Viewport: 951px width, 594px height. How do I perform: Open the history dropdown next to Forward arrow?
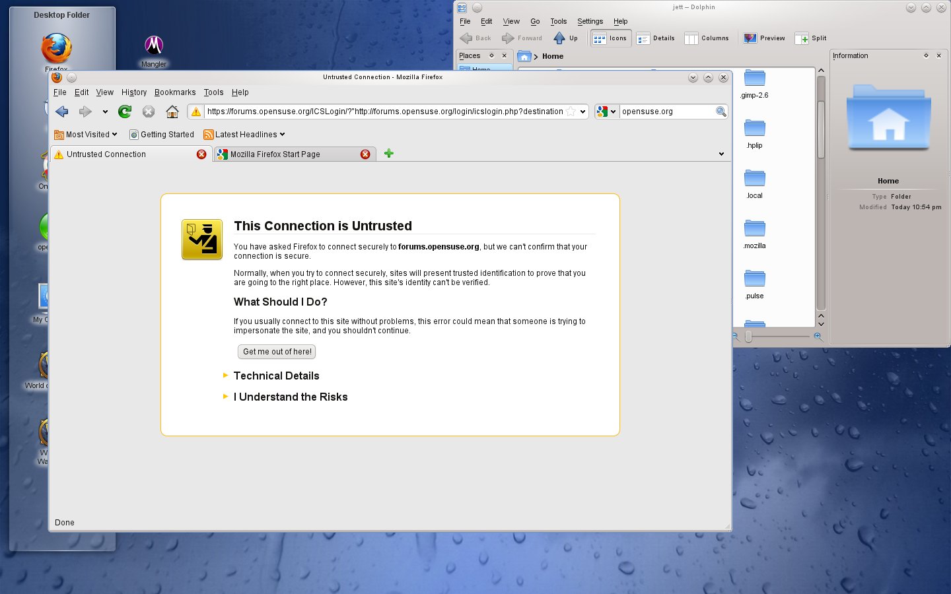(105, 112)
